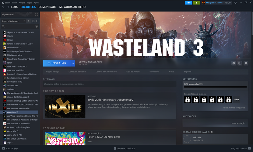This screenshot has width=253, height=152.
Task: Click the recent activity clock icon
Action: pos(33,21)
